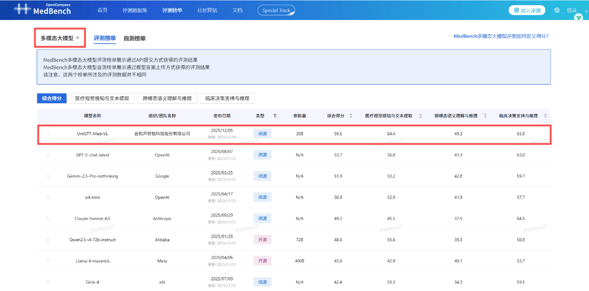Click the 加入评测 button

tap(527, 9)
